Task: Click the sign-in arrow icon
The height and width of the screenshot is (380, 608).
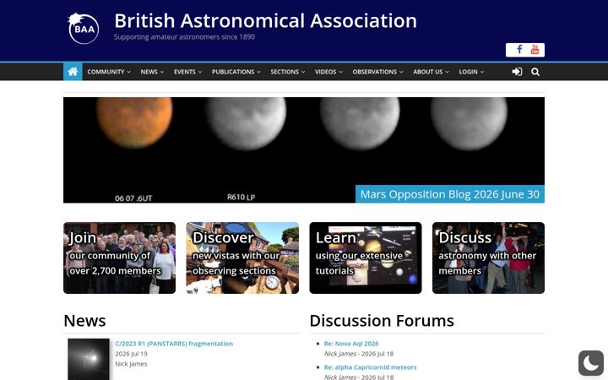Action: coord(517,72)
